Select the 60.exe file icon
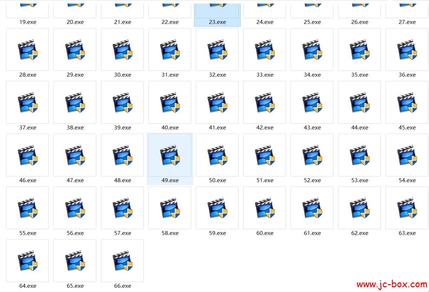Viewport: 429px width, 292px height. [265, 208]
